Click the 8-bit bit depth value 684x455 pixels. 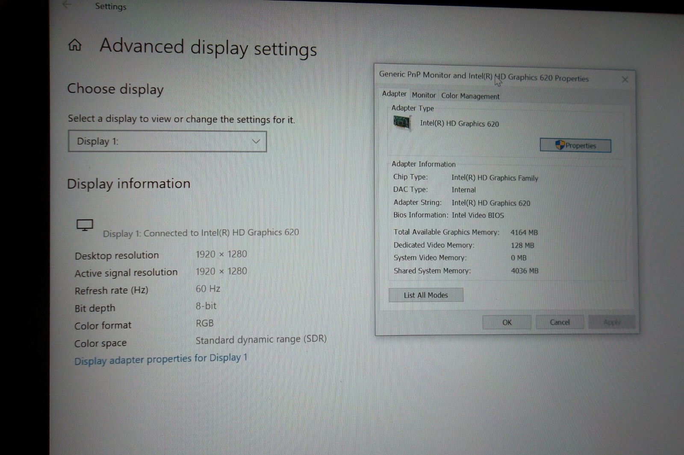pyautogui.click(x=206, y=306)
